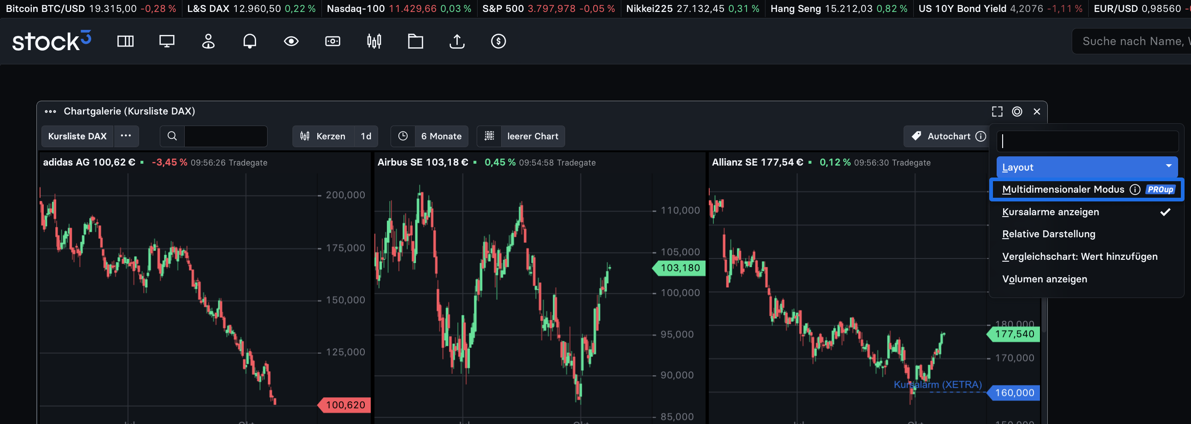Image resolution: width=1191 pixels, height=424 pixels.
Task: Show info icon for Multidimensionaler Modus
Action: coord(1135,189)
